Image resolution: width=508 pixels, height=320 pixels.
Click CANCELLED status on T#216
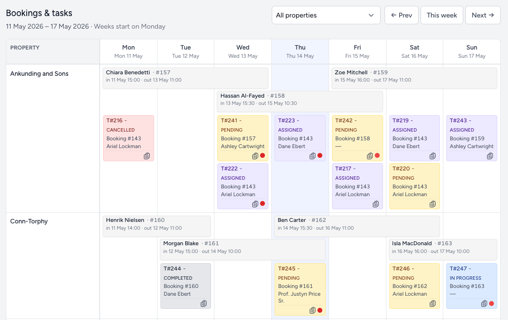(121, 130)
